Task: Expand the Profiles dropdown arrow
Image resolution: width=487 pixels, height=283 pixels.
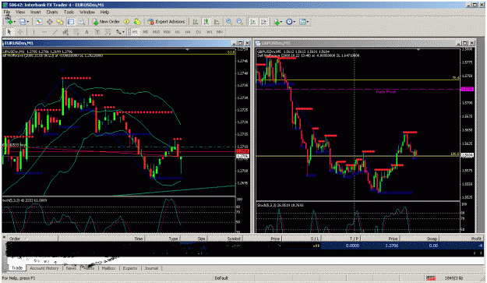Action: pos(28,22)
